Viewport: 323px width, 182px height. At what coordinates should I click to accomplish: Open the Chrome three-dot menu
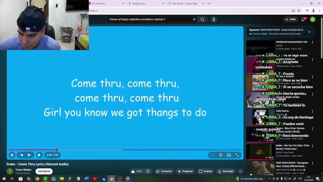(x=320, y=11)
